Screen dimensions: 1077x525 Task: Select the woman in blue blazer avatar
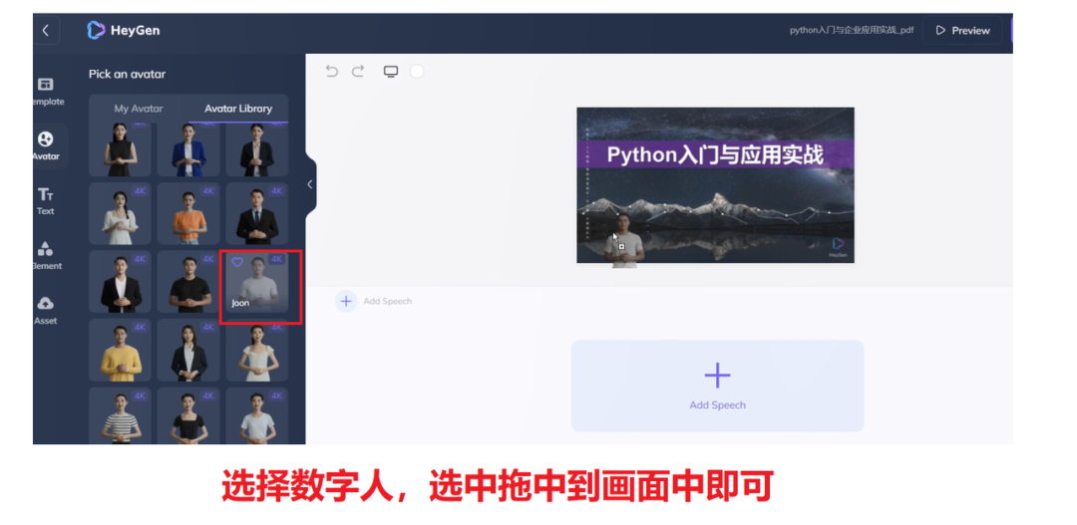point(188,150)
